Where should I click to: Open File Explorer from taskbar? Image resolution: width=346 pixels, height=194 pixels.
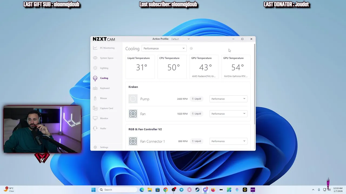[x=150, y=190]
